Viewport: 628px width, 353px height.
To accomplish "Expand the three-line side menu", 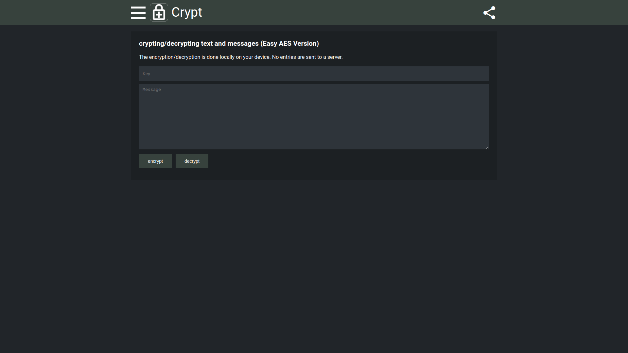I will pyautogui.click(x=138, y=13).
